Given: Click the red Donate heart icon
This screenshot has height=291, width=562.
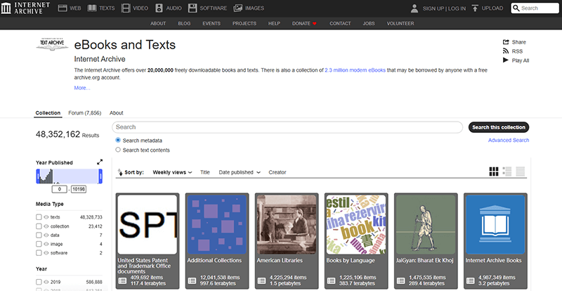Looking at the screenshot, I should (314, 24).
